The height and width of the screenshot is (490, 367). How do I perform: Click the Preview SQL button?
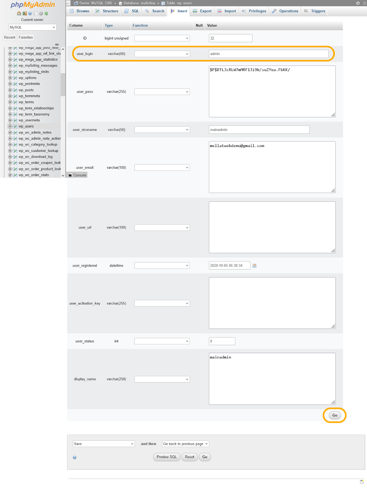(x=167, y=457)
